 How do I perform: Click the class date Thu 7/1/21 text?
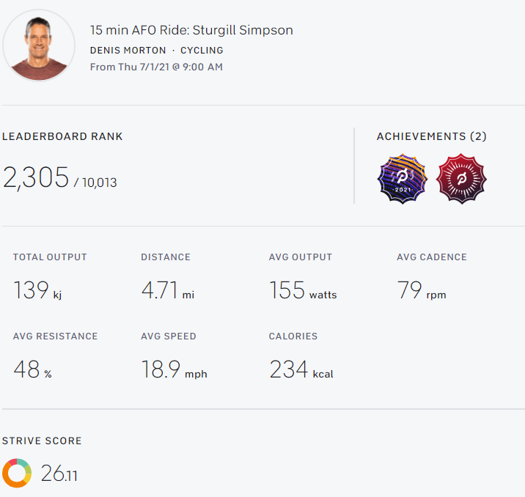[156, 67]
